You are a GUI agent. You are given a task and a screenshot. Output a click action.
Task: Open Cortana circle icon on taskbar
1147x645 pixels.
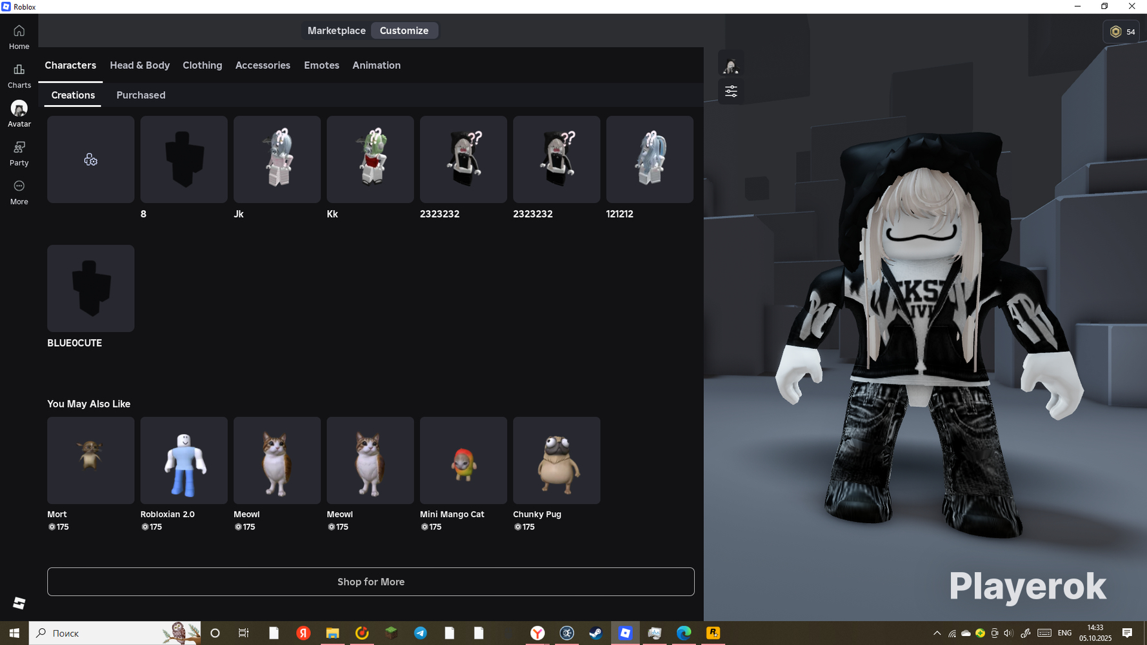215,633
